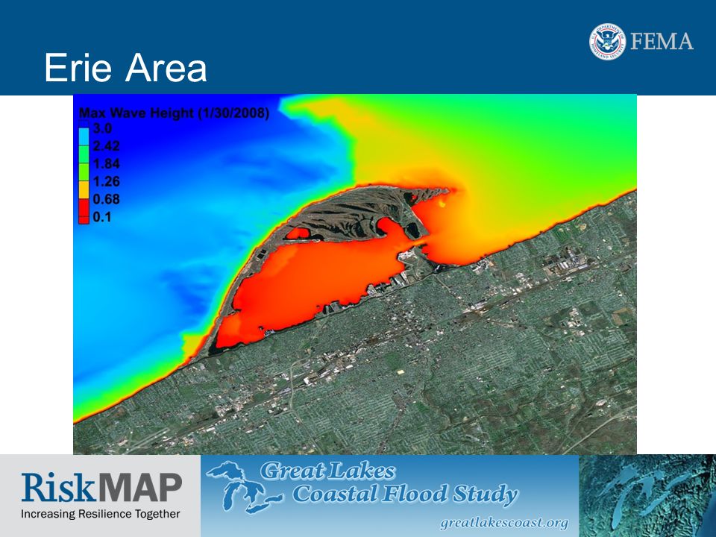Click the legend value 3.0
The image size is (716, 537).
102,128
